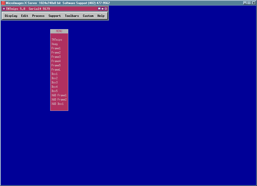Select Frame1 in the popup MENU
Image resolution: width=257 pixels, height=186 pixels.
[56, 48]
